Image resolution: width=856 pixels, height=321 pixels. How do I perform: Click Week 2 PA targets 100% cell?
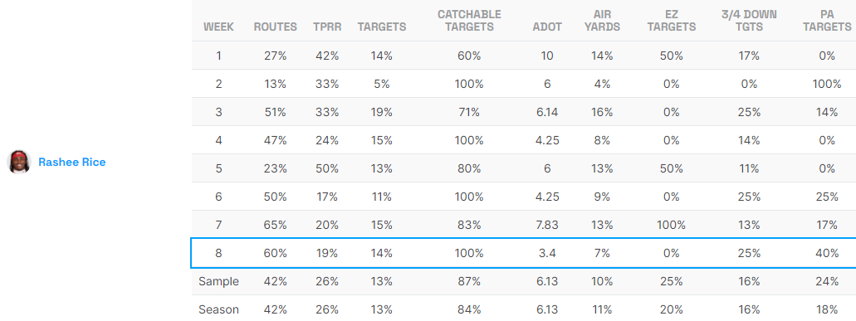click(826, 84)
